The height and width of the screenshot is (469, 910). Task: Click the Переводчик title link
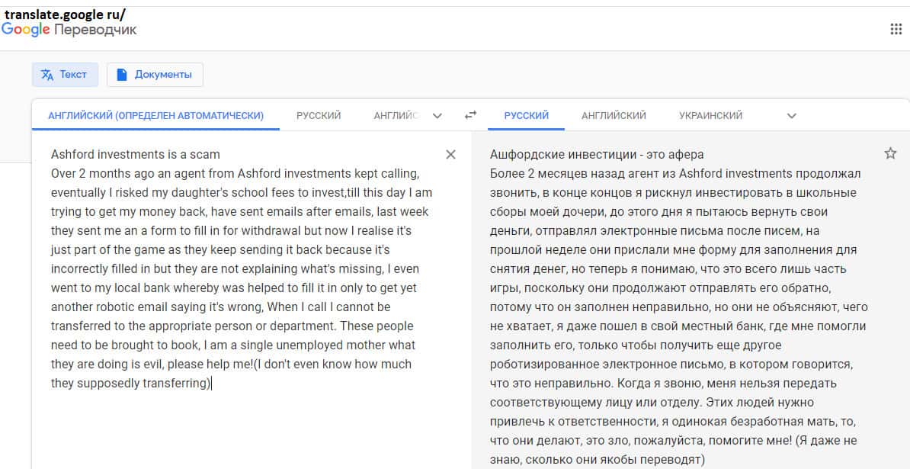[x=96, y=30]
